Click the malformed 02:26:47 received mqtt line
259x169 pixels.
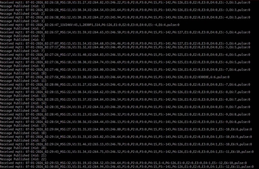[x=90, y=25]
